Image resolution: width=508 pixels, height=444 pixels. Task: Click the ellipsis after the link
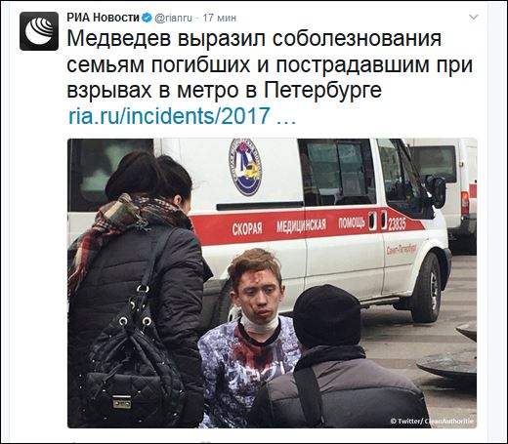pos(285,117)
